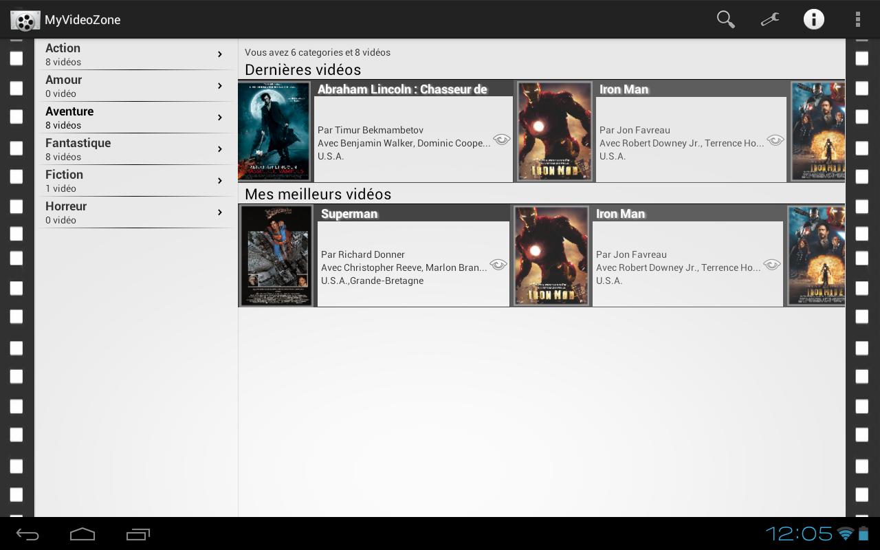Click the "0 vidéo" count under Amour
The image size is (880, 550).
tap(60, 93)
